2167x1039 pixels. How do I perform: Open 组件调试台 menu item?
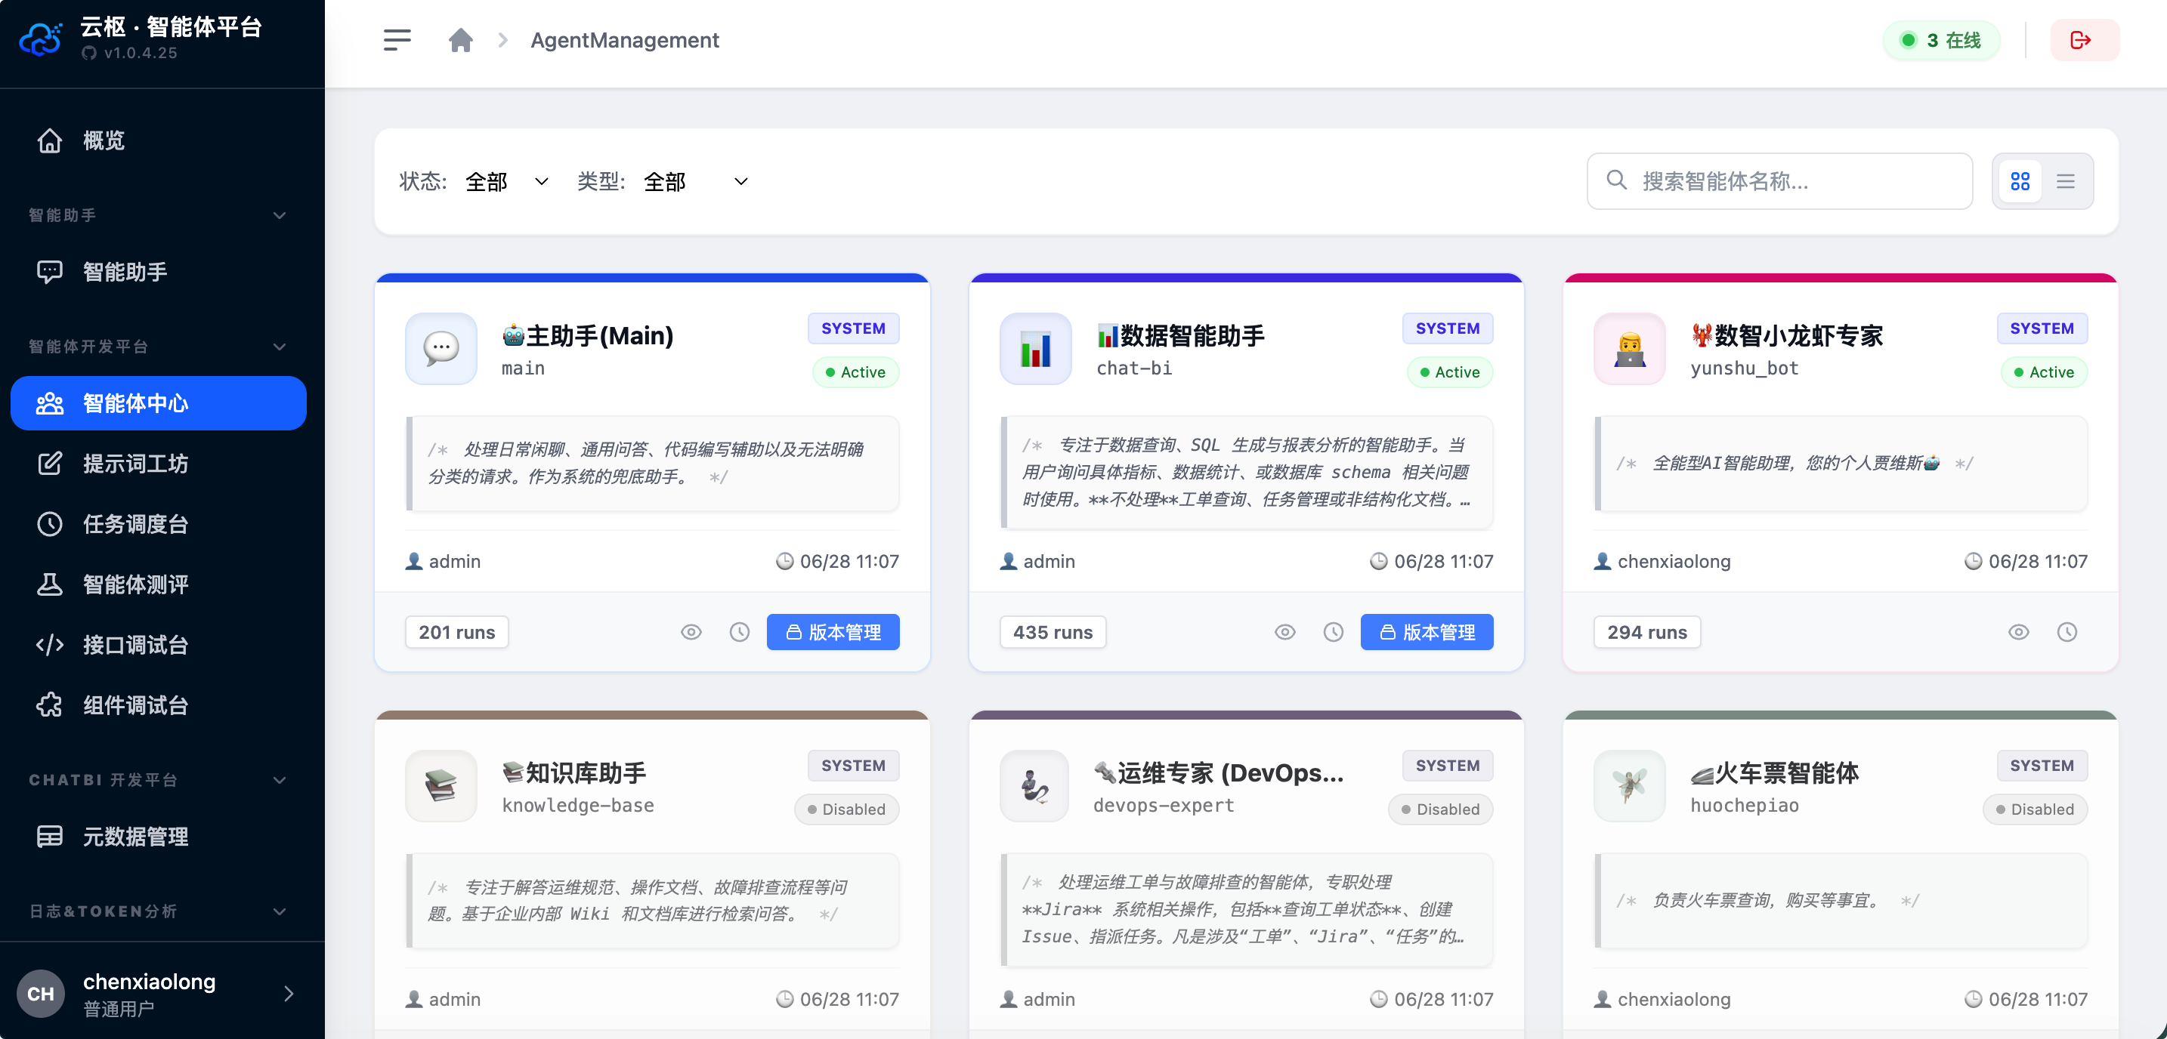point(158,704)
